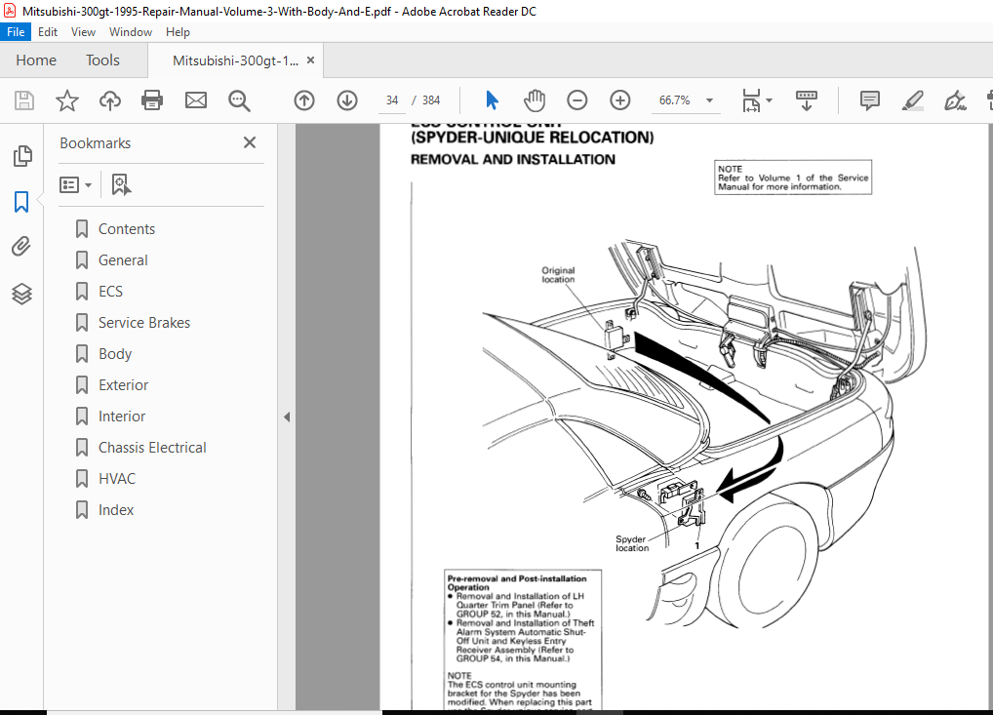The image size is (993, 715).
Task: Jump to Index bookmark
Action: (116, 510)
